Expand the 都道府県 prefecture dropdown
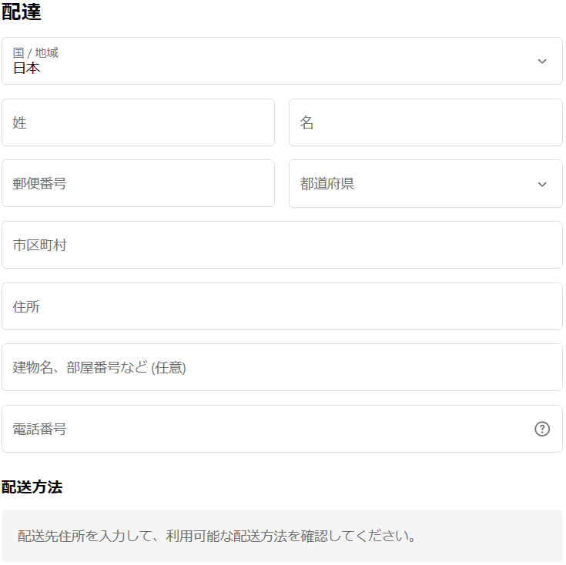Screen dimensions: 566x565 (425, 184)
